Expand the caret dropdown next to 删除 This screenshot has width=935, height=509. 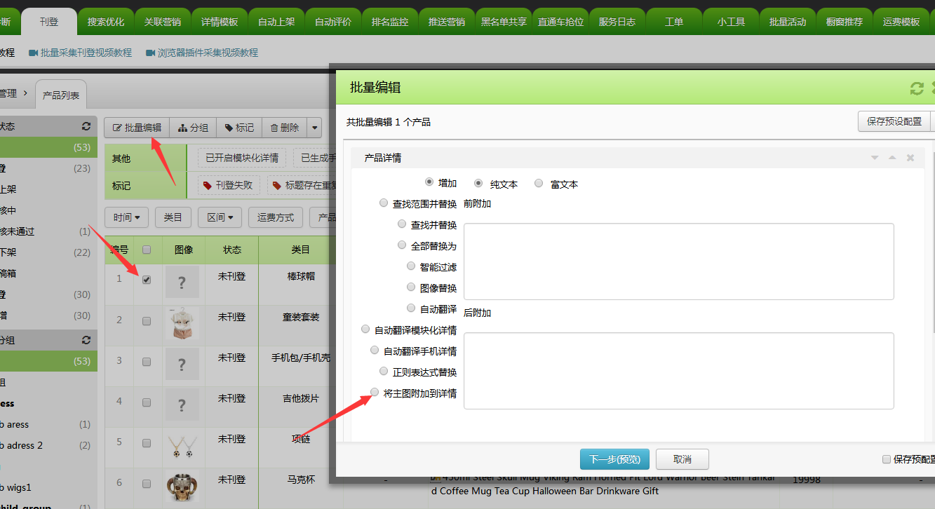[315, 128]
